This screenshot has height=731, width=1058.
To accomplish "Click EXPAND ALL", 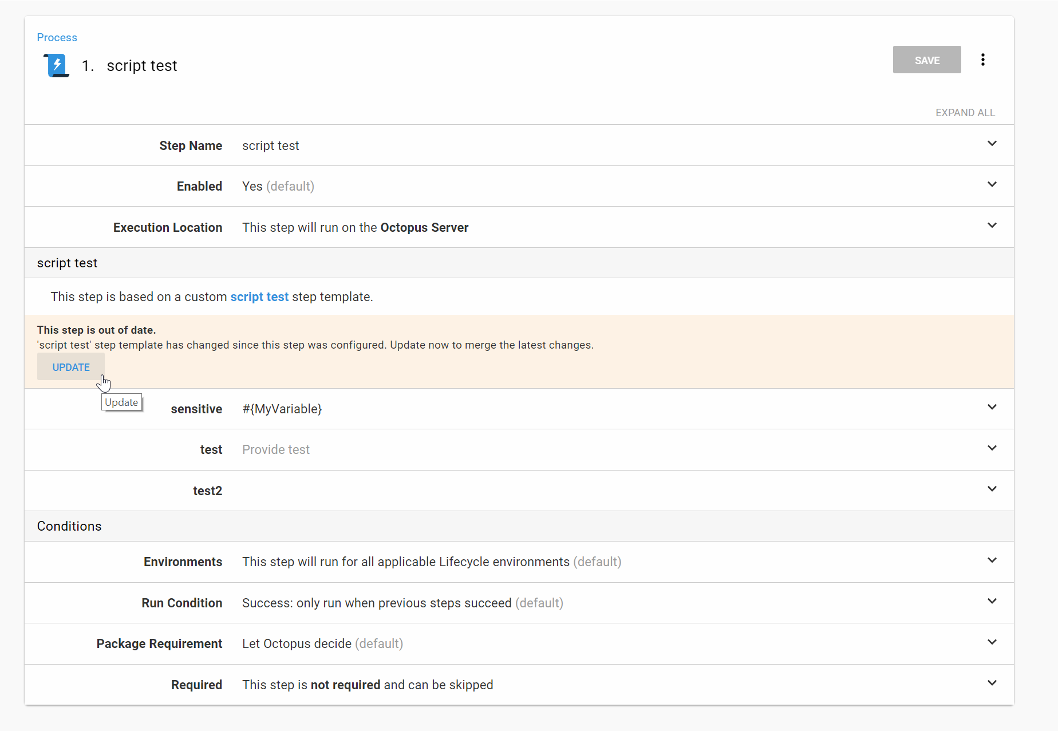I will (965, 113).
